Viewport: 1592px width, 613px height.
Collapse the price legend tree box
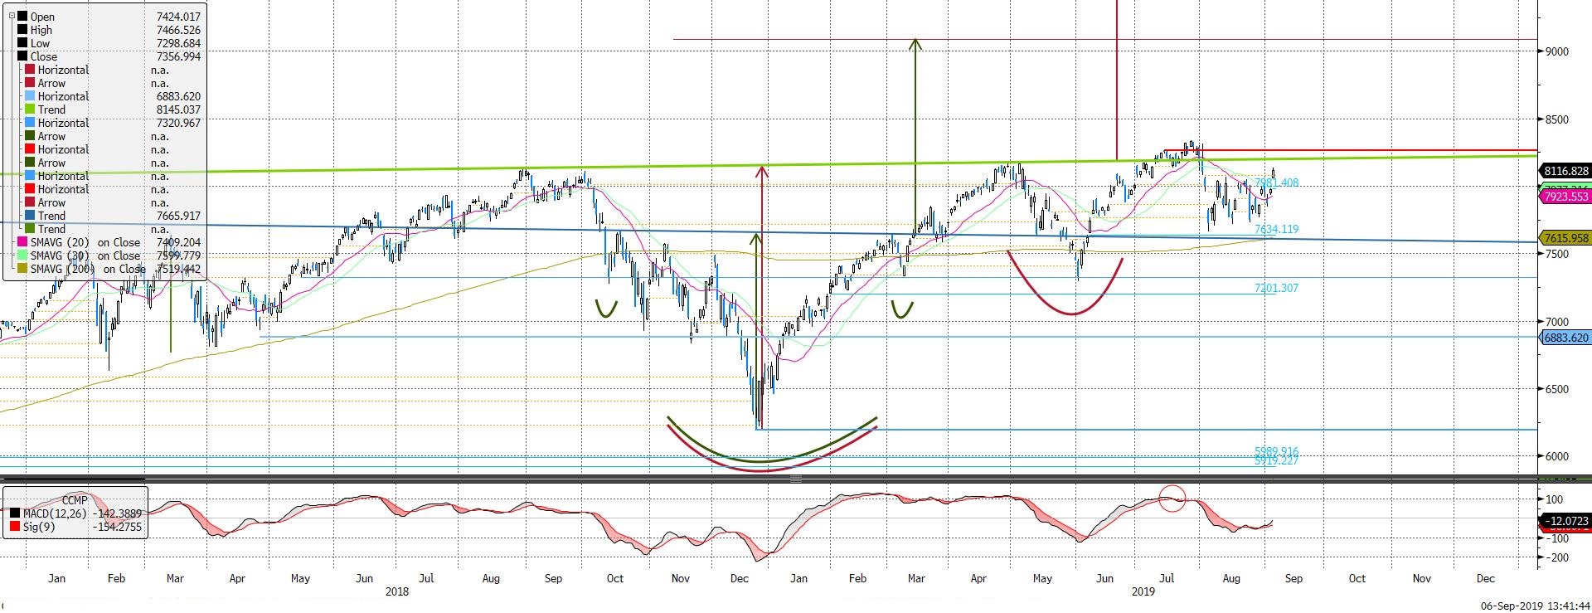click(11, 16)
